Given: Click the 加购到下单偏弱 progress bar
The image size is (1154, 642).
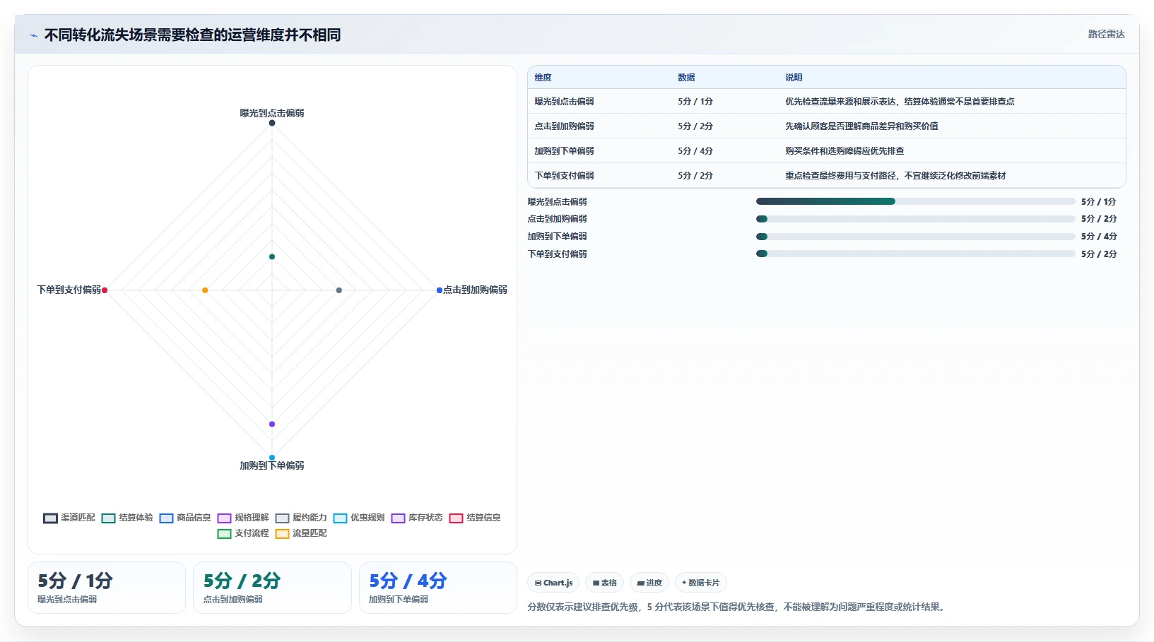Looking at the screenshot, I should (915, 237).
